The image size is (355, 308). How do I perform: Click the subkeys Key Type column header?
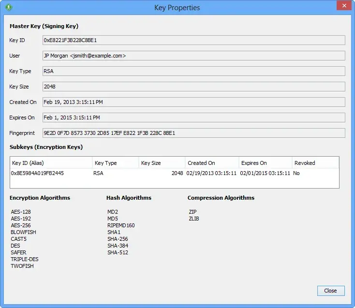116,163
